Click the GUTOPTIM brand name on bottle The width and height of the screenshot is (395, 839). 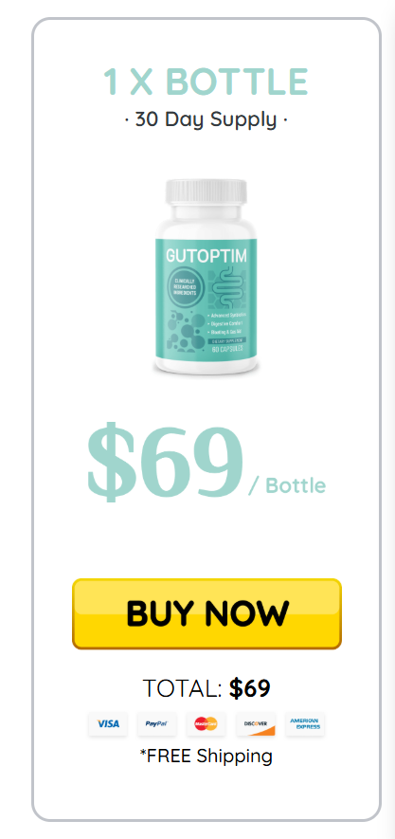click(x=206, y=256)
